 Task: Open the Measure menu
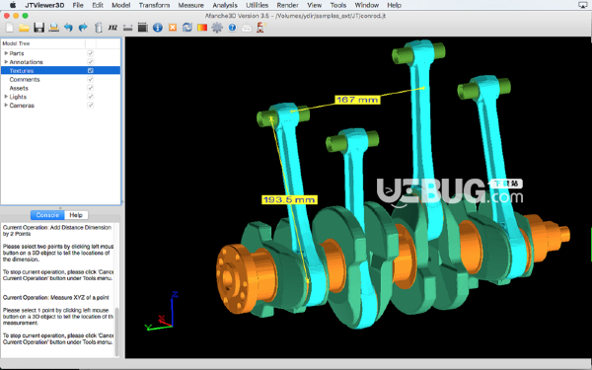[190, 5]
